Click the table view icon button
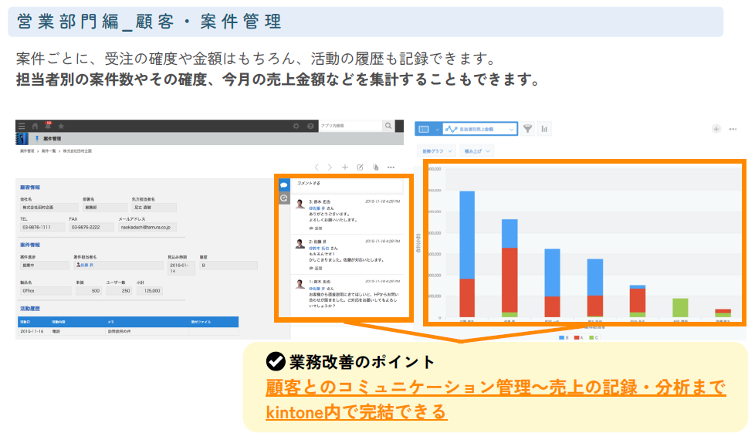 tap(424, 129)
